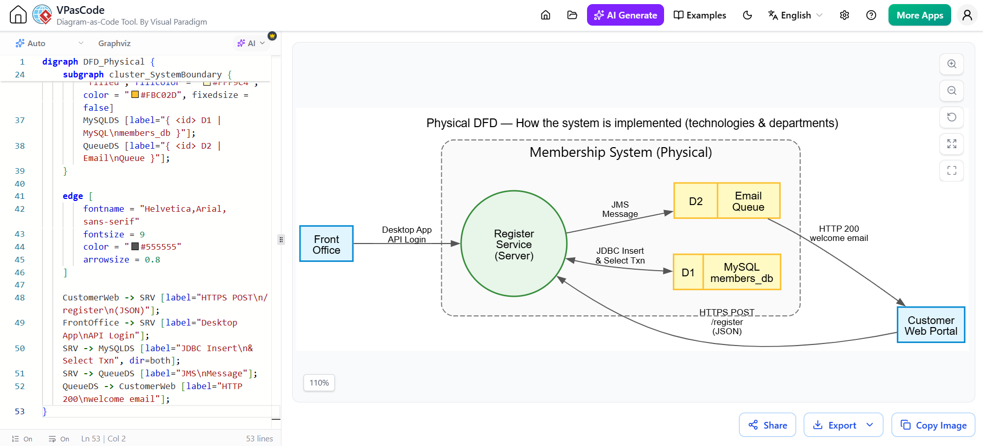The height and width of the screenshot is (446, 983).
Task: Click the Front Office node in diagram
Action: [327, 244]
